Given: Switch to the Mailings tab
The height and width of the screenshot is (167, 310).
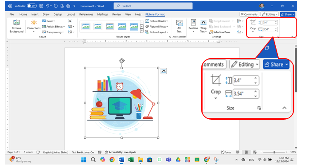Looking at the screenshot, I should pos(102,14).
